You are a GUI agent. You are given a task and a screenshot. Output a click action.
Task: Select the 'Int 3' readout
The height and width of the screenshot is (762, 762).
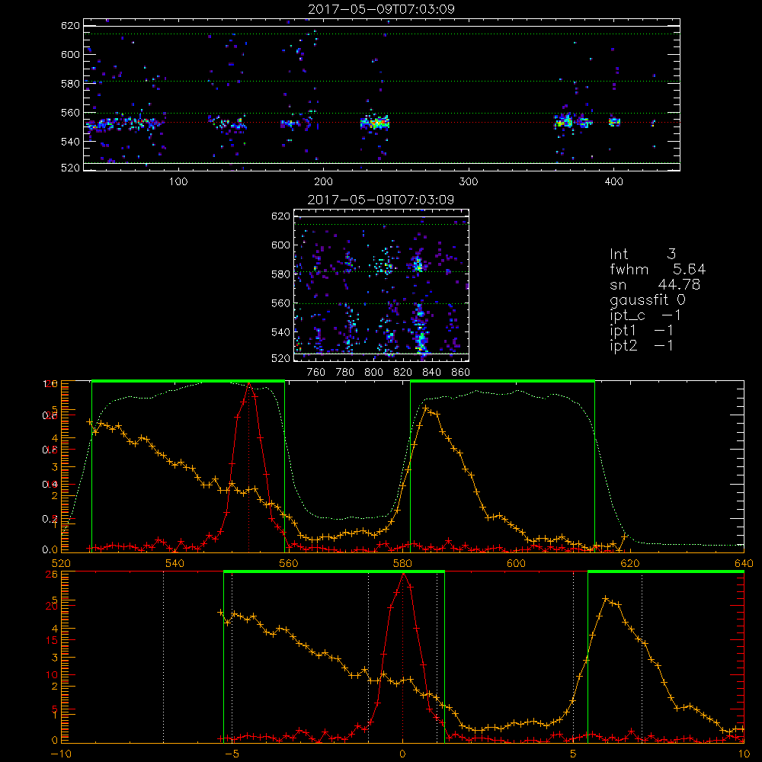point(643,254)
